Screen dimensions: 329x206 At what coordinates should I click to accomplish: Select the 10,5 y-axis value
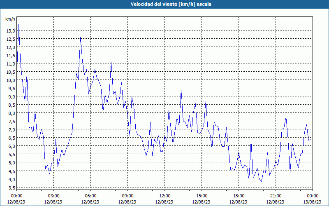11,72
